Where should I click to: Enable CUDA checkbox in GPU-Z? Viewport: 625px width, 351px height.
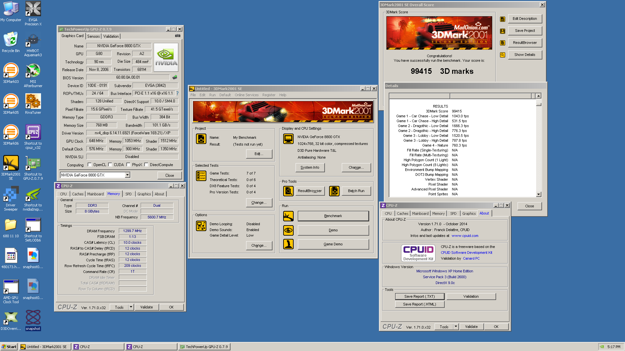pyautogui.click(x=110, y=165)
